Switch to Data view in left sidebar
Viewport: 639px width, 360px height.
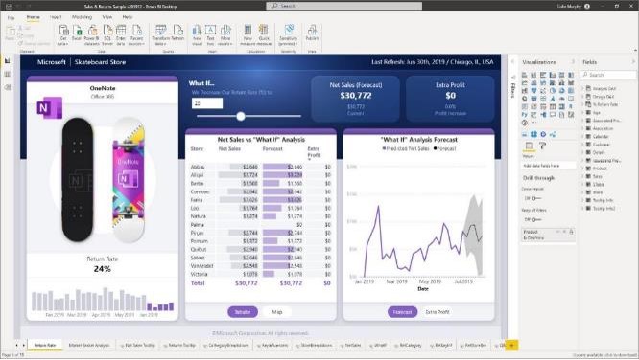(x=7, y=74)
